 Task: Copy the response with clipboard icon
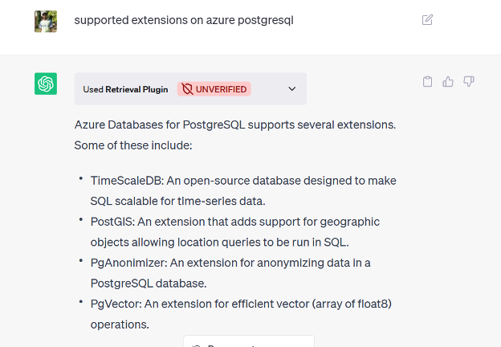point(427,81)
